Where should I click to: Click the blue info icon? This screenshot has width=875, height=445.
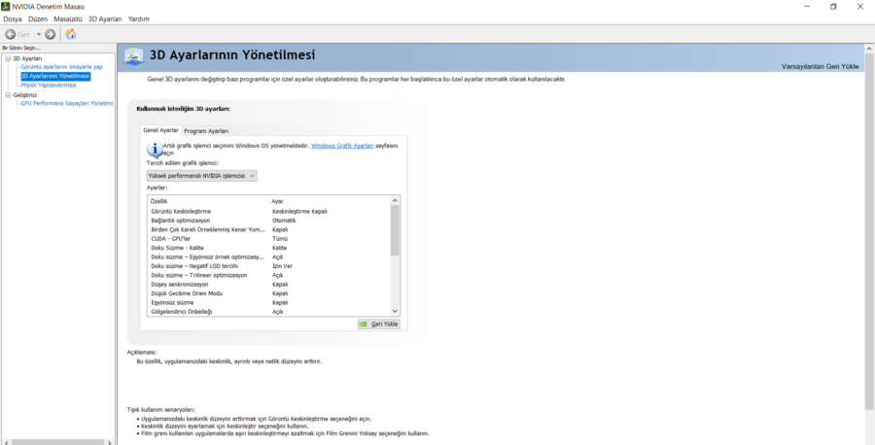(154, 150)
